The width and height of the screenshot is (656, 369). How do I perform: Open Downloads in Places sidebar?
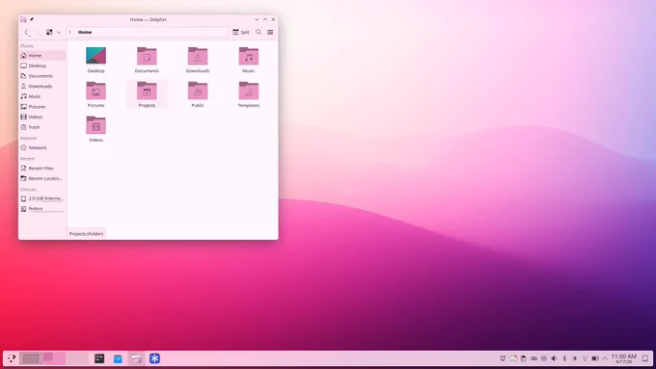tap(42, 86)
